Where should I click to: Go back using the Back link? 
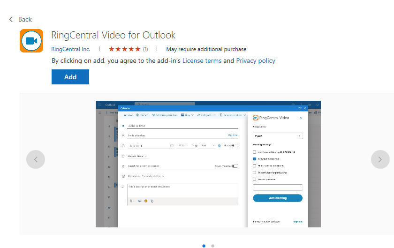coord(20,19)
